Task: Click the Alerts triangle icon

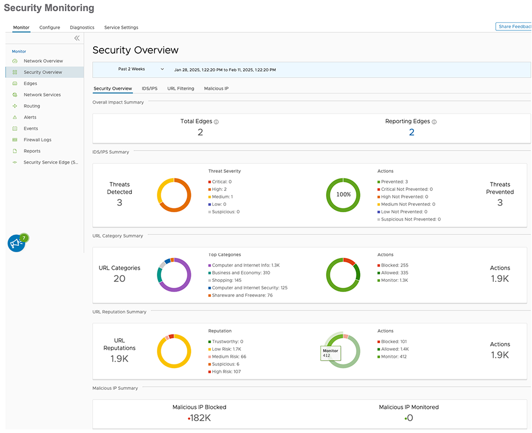Action: point(15,118)
